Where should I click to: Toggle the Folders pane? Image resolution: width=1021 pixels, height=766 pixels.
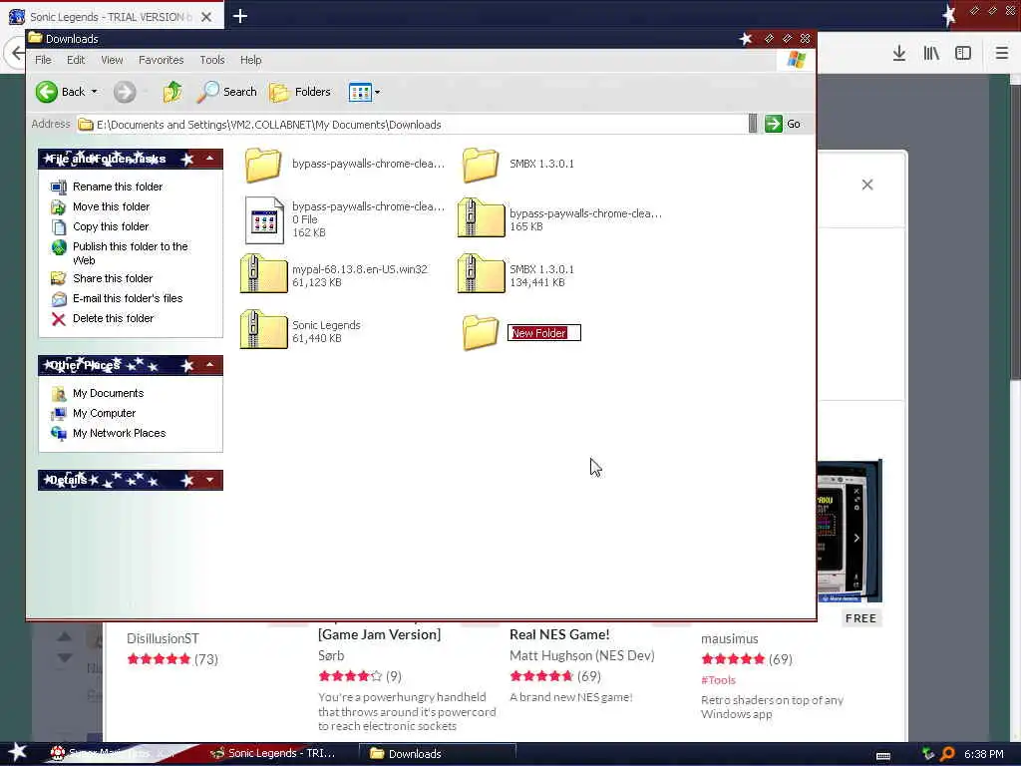click(x=300, y=92)
